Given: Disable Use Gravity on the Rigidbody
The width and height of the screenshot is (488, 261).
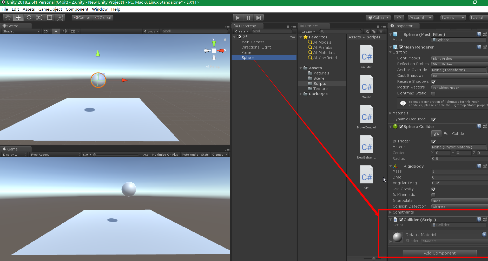Looking at the screenshot, I should tap(433, 189).
